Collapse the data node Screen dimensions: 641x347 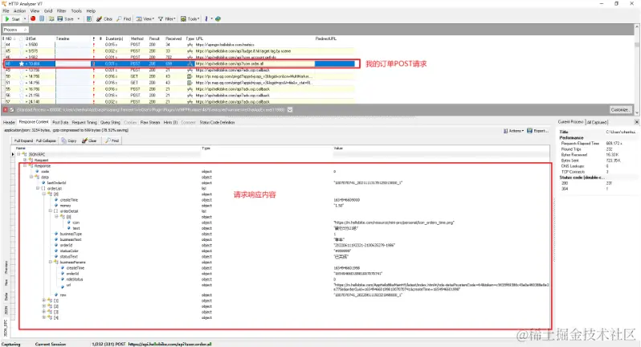click(31, 178)
